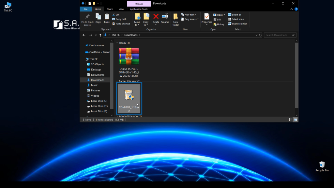Go back using the back arrow
The width and height of the screenshot is (334, 188).
tap(84, 35)
